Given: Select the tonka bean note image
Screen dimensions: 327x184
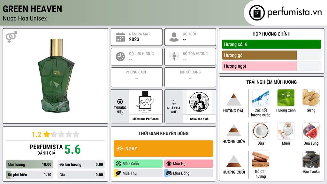Looking at the screenshot, I should pos(311,159).
